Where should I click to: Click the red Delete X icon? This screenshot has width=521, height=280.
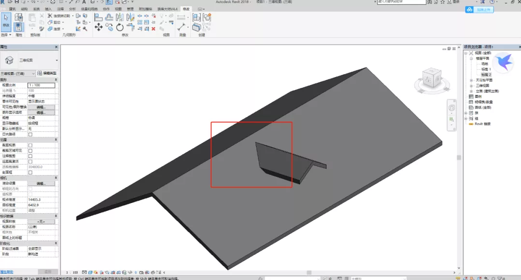pyautogui.click(x=154, y=29)
